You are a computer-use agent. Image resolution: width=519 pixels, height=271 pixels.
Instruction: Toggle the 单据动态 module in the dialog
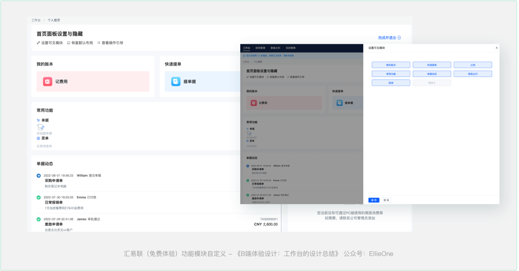coord(432,74)
